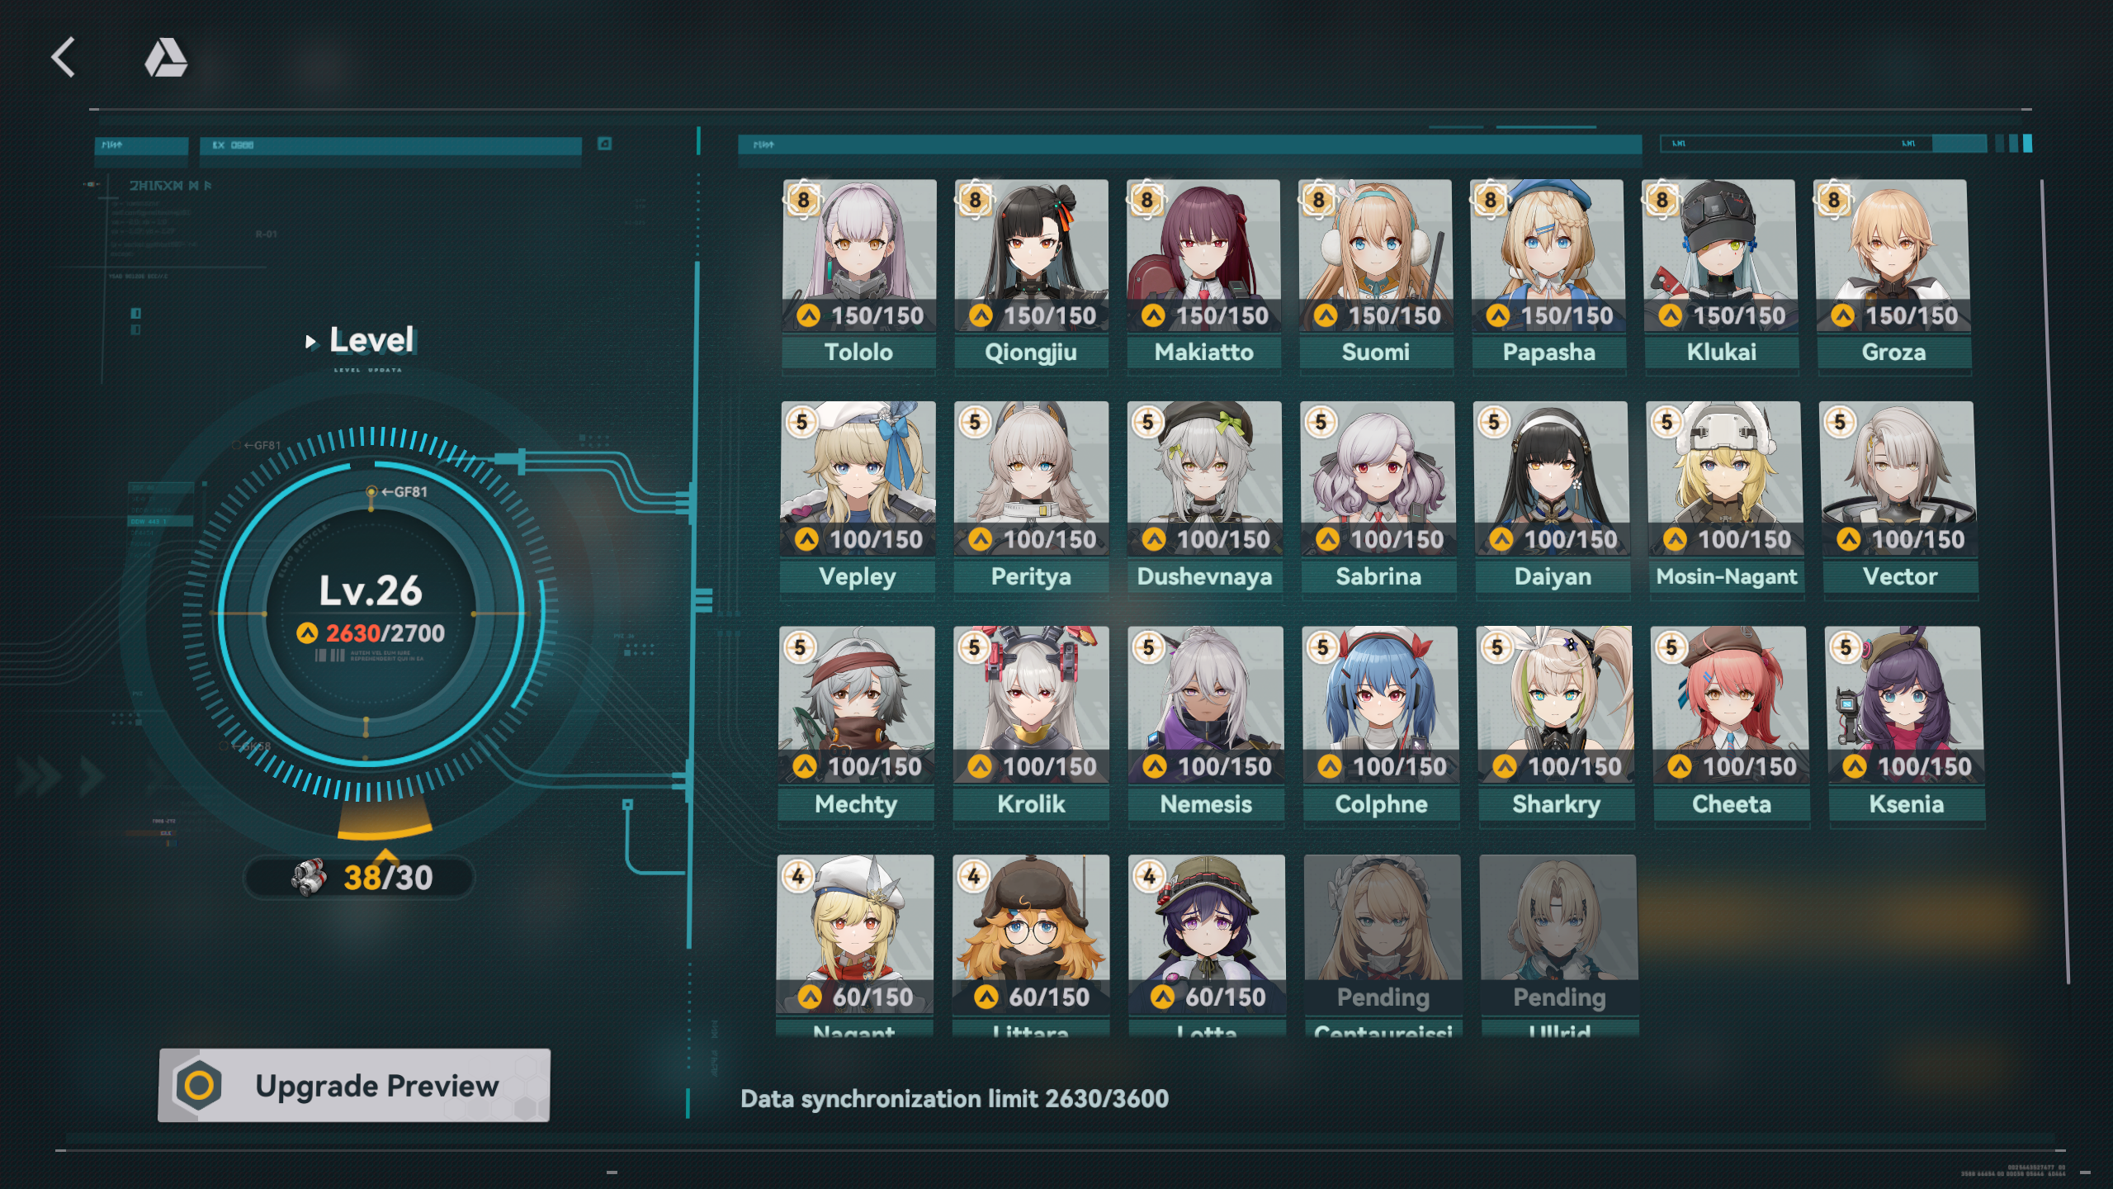Choose the Klukai name label
The height and width of the screenshot is (1189, 2113).
point(1721,353)
